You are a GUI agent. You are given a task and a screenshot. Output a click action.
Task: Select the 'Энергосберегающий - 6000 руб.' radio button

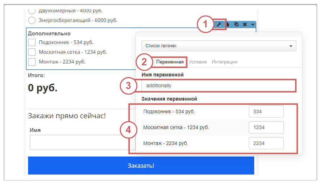(32, 20)
